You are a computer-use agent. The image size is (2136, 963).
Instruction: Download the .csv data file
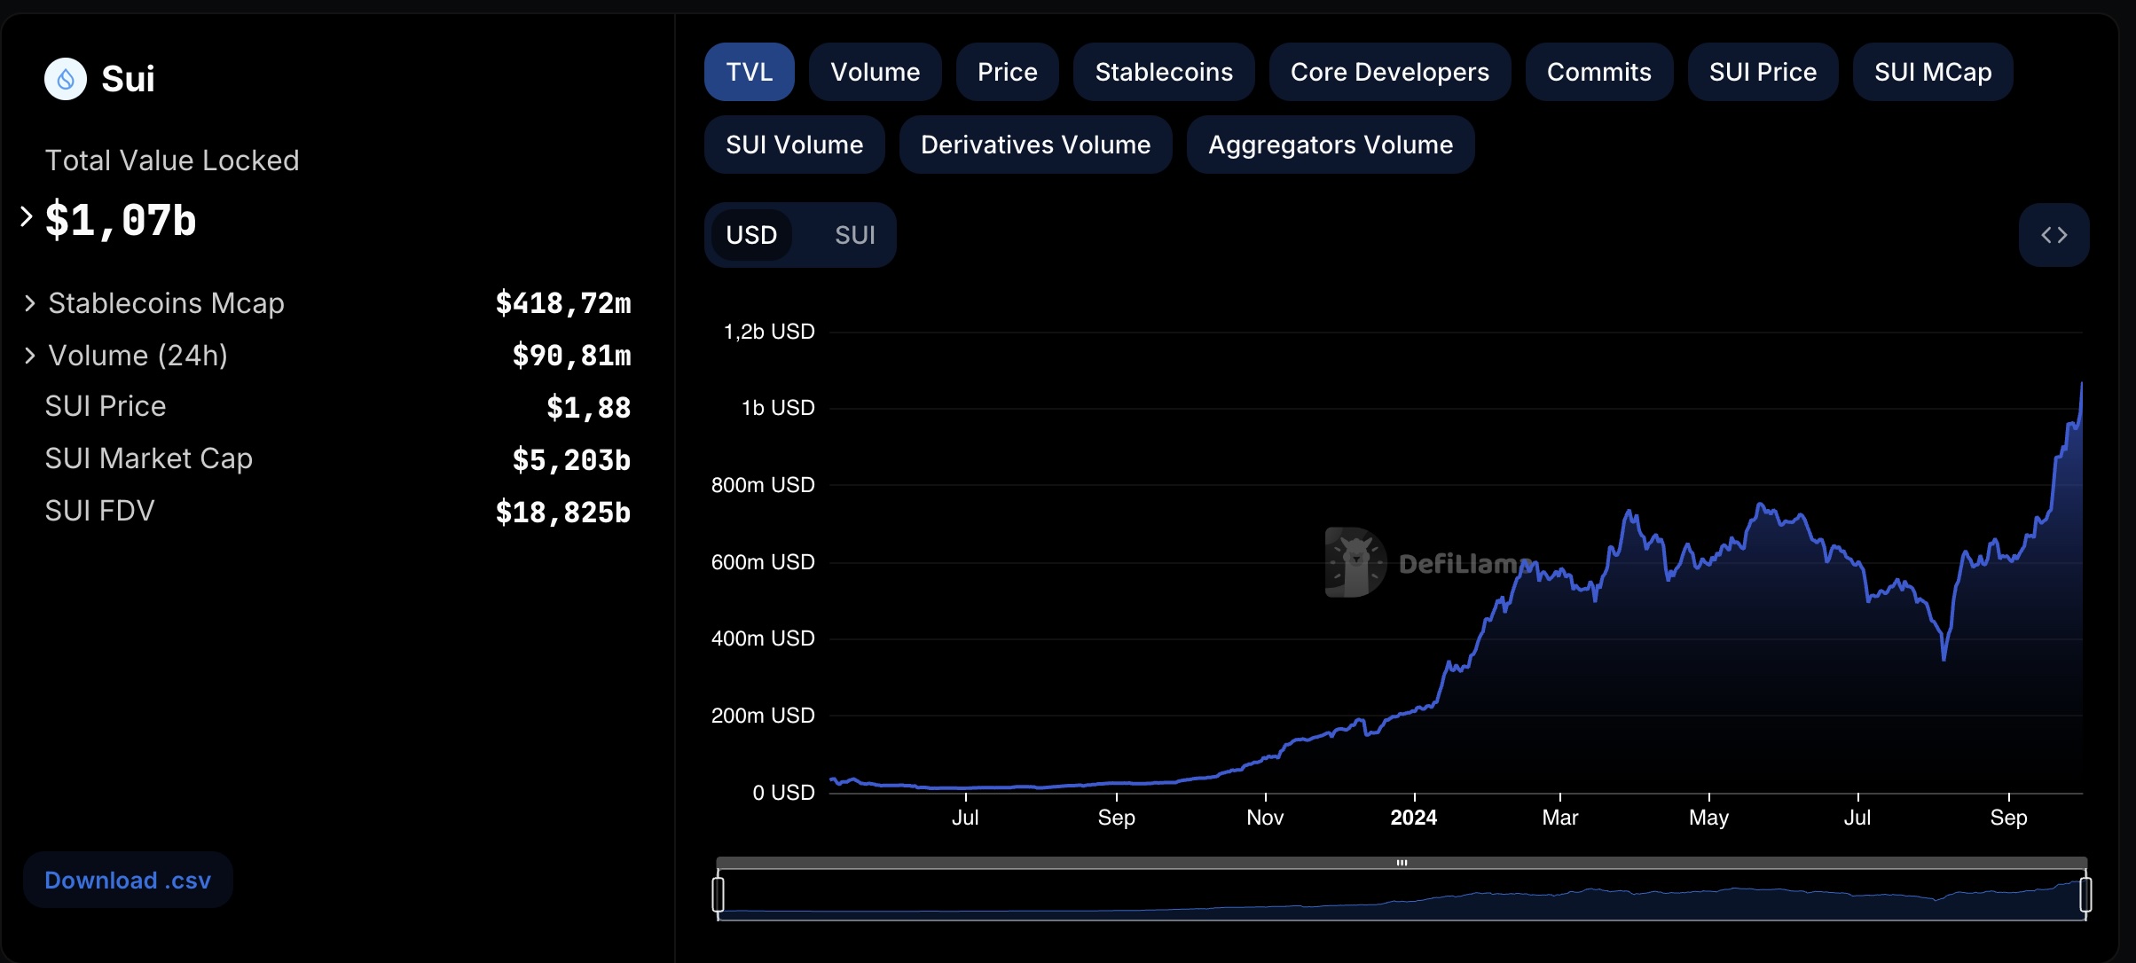click(128, 880)
